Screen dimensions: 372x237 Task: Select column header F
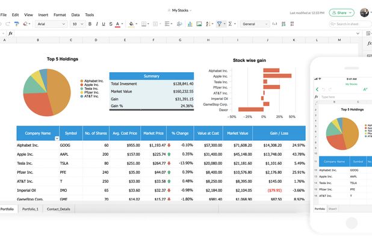point(153,40)
